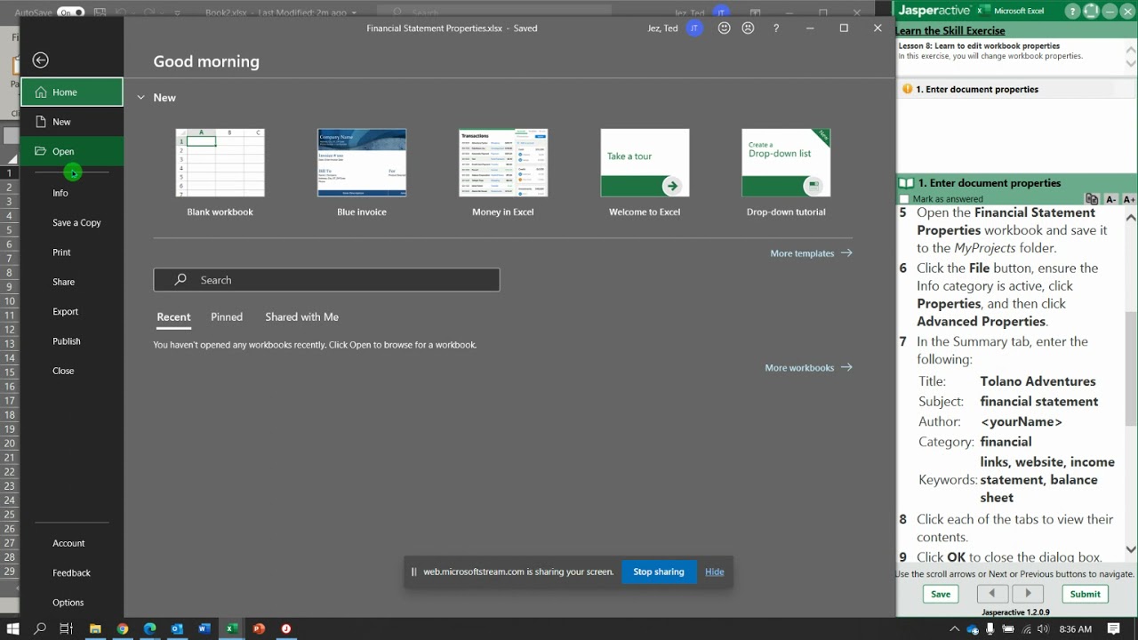Image resolution: width=1138 pixels, height=640 pixels.
Task: Launch Chrome from the taskbar
Action: coord(123,628)
